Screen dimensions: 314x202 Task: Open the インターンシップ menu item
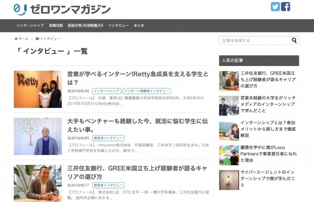point(30,26)
